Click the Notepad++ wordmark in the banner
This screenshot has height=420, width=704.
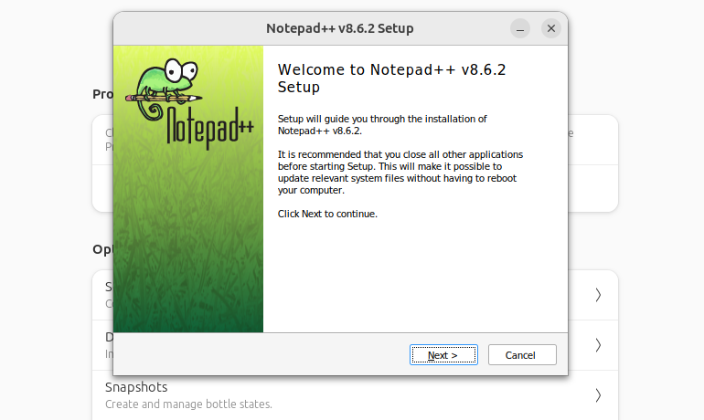point(209,128)
